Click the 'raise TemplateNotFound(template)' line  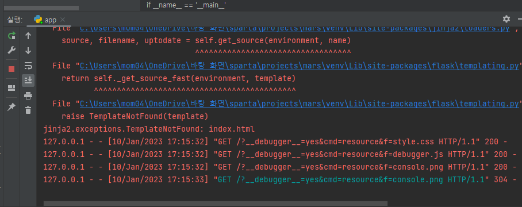click(135, 117)
